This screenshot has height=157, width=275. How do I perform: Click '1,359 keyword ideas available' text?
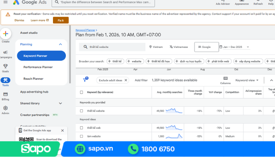pos(175,80)
